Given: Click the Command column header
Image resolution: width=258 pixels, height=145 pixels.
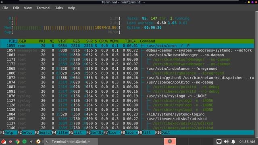Looking at the screenshot, I should 148,41.
